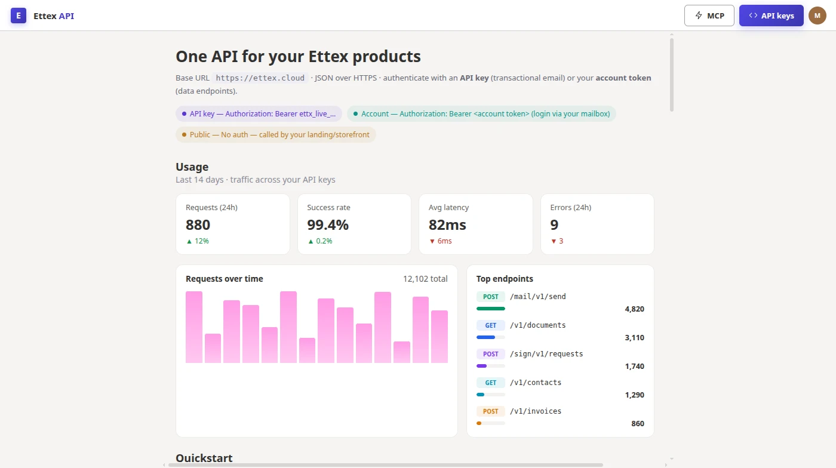Viewport: 836px width, 468px height.
Task: Click the /v1/documents endpoint
Action: click(x=538, y=325)
